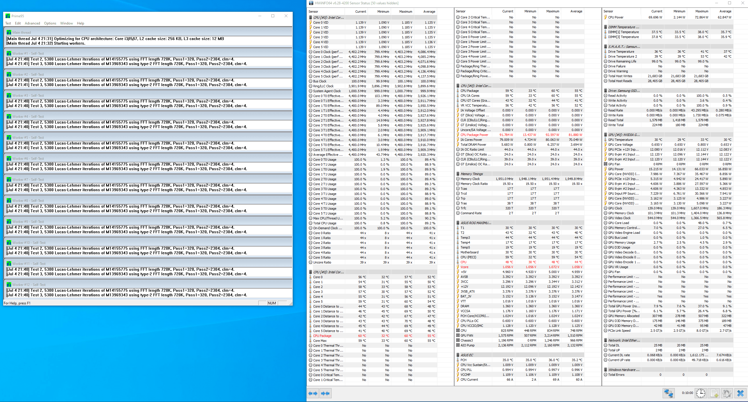Viewport: 748px width, 402px height.
Task: Click the Worker #1 Self-Test window icon
Action: pos(9,53)
